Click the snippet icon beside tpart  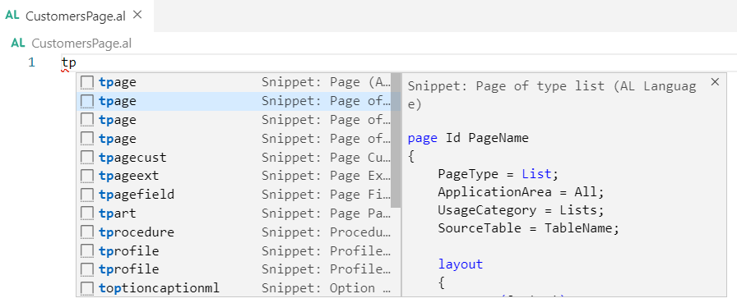(87, 213)
